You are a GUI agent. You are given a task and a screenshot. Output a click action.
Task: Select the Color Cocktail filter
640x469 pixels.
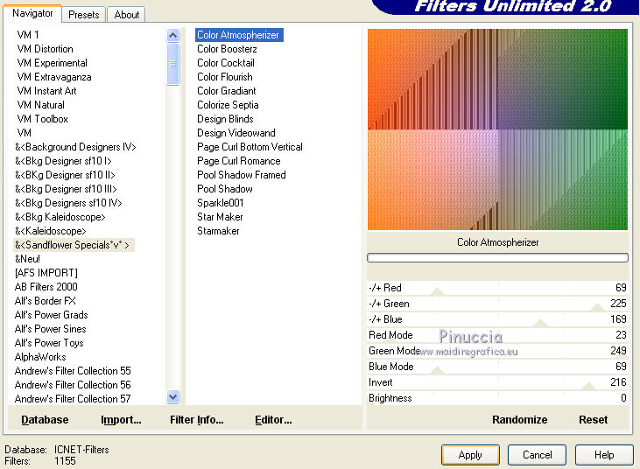226,63
